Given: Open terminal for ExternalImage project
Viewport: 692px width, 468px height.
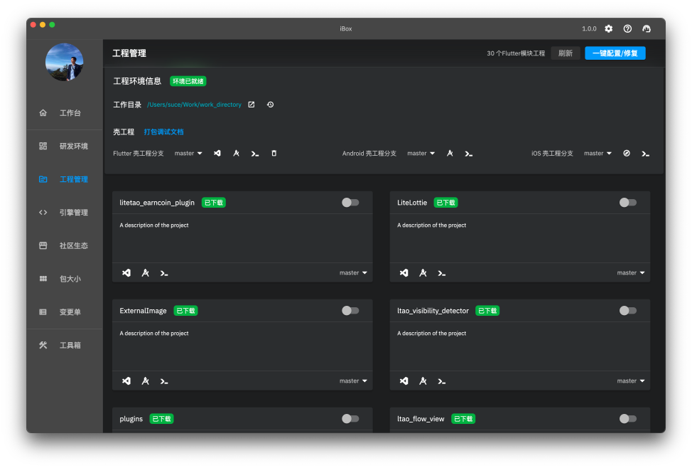Looking at the screenshot, I should click(164, 381).
